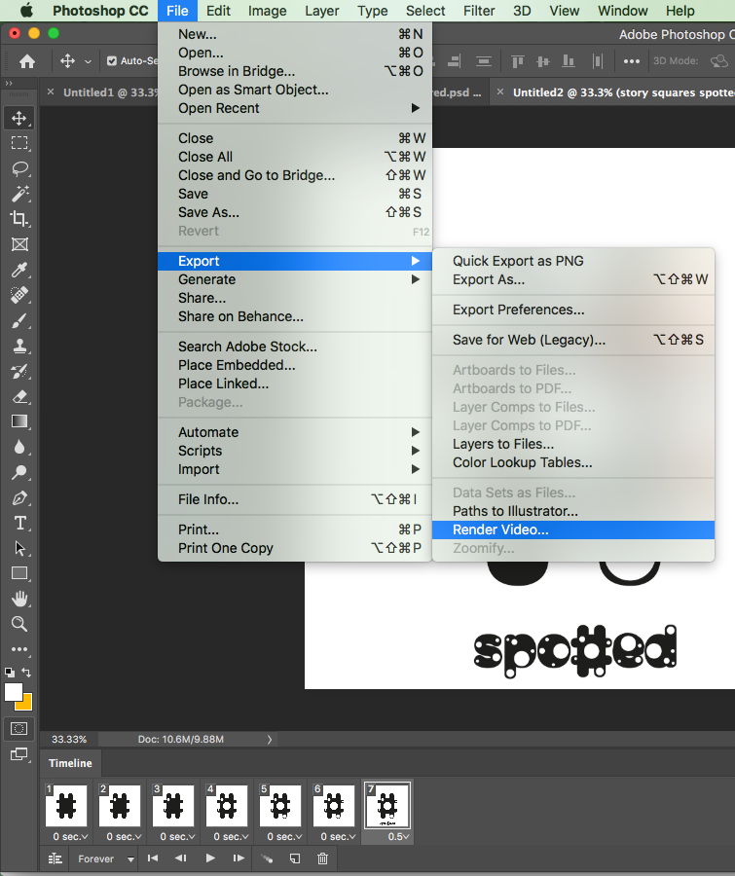Image resolution: width=735 pixels, height=876 pixels.
Task: Toggle Quick Mask mode
Action: (19, 728)
